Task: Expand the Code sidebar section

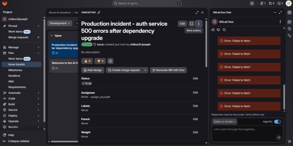Action: (x=38, y=98)
